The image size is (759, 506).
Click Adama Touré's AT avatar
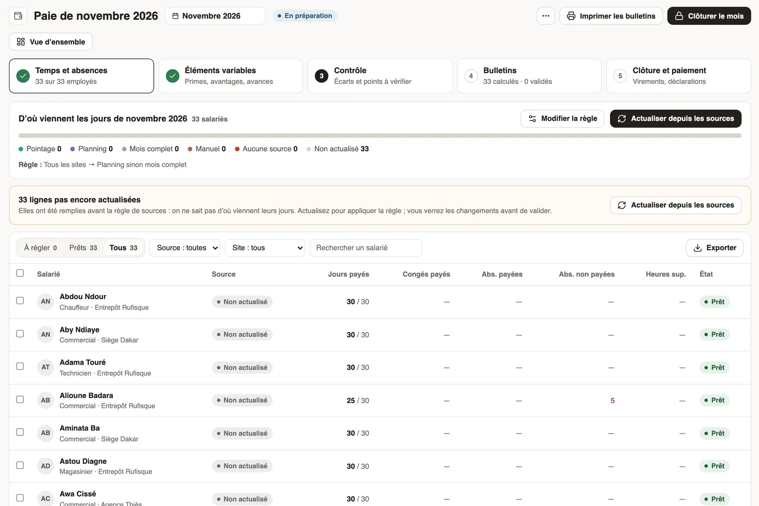[46, 368]
